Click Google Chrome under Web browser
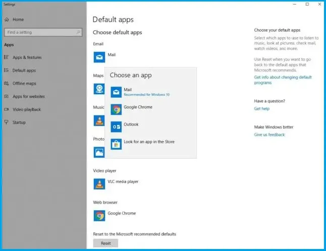326x251 pixels. pyautogui.click(x=122, y=213)
